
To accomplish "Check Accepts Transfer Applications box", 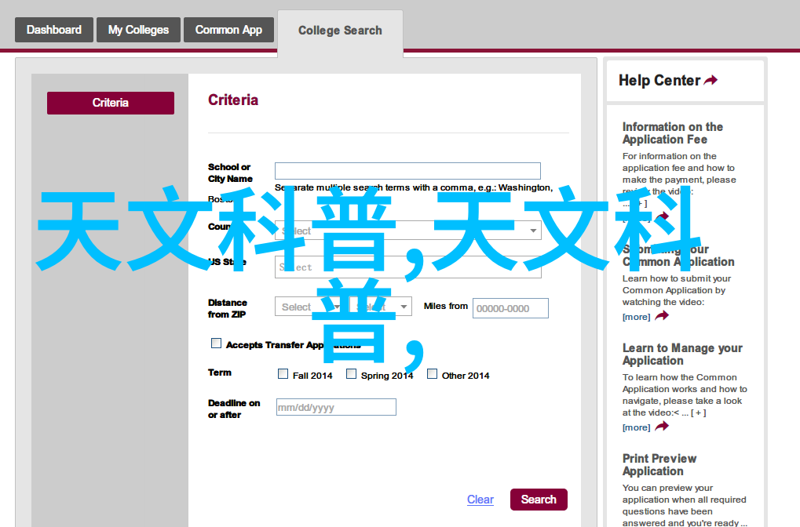I will point(217,343).
